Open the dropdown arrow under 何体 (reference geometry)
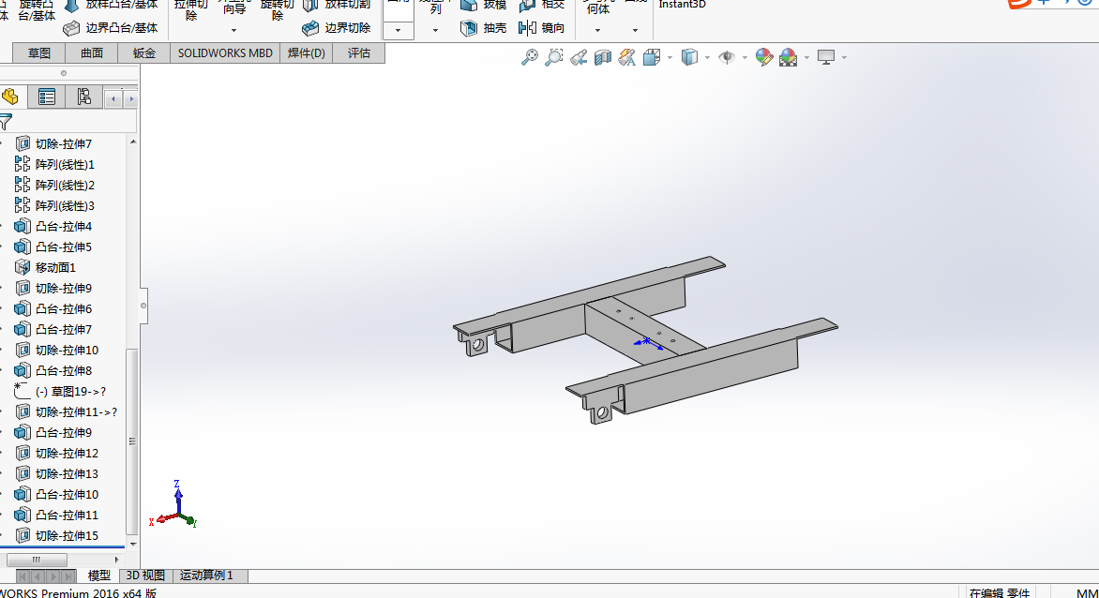 [x=597, y=30]
